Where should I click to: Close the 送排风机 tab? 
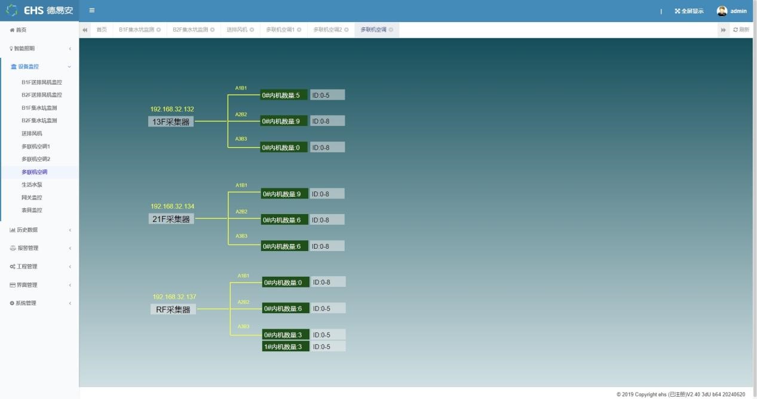tap(252, 30)
